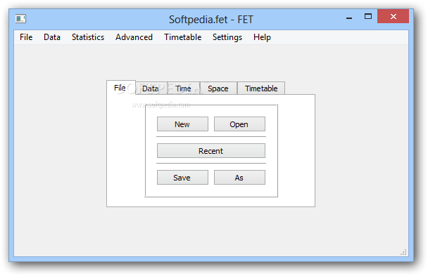The width and height of the screenshot is (428, 276).
Task: Close the FET window
Action: 393,16
